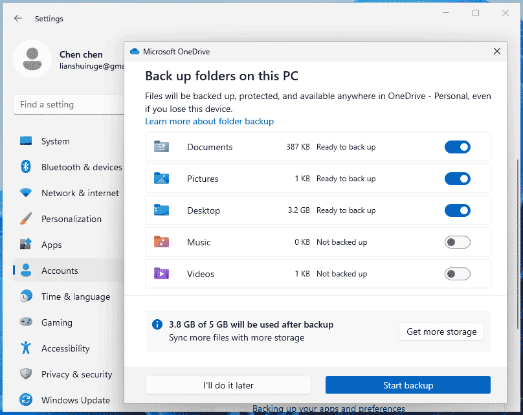The height and width of the screenshot is (415, 523).
Task: Turn on Videos folder backup
Action: (458, 274)
